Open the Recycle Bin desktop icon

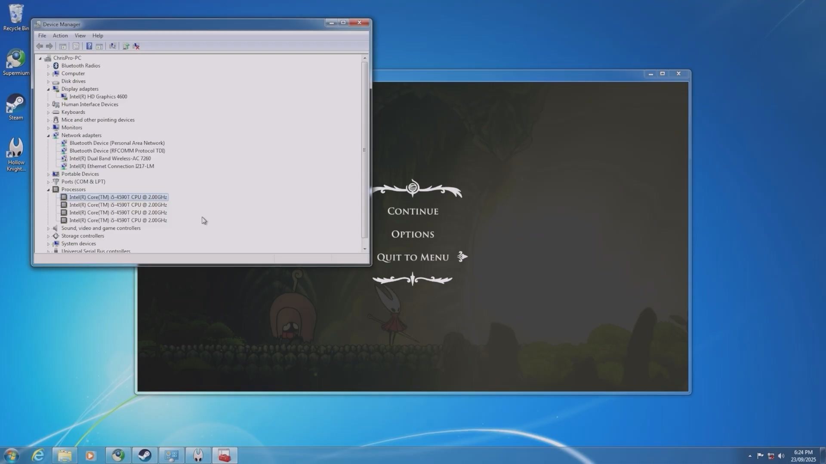(x=16, y=18)
